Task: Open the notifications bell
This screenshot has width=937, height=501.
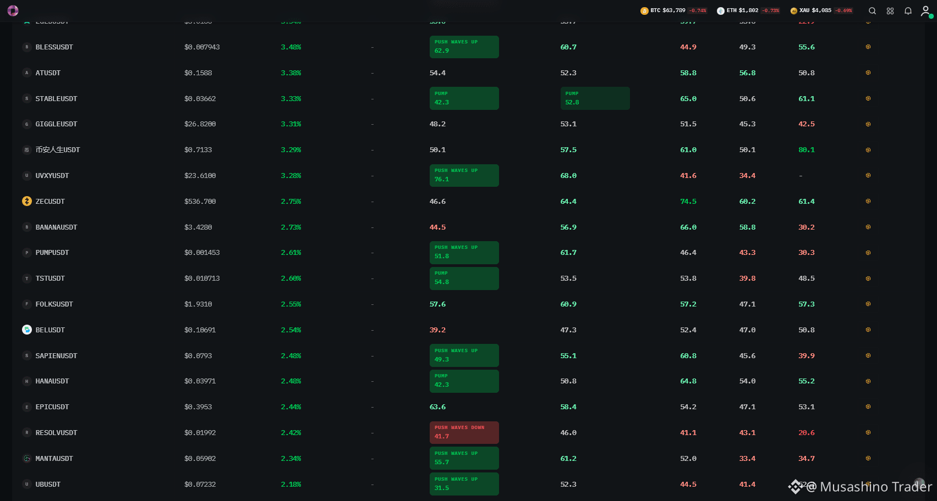Action: [x=908, y=10]
